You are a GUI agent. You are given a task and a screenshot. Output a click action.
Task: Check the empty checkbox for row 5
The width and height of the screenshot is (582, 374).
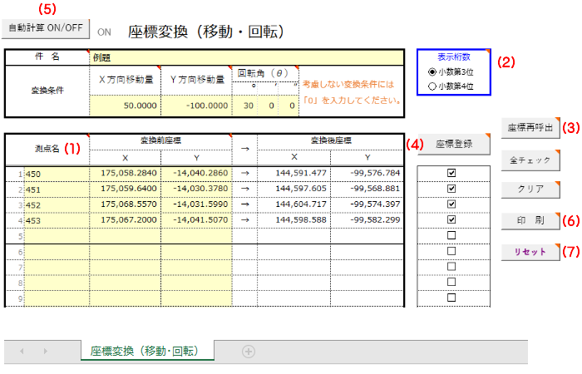(x=451, y=235)
